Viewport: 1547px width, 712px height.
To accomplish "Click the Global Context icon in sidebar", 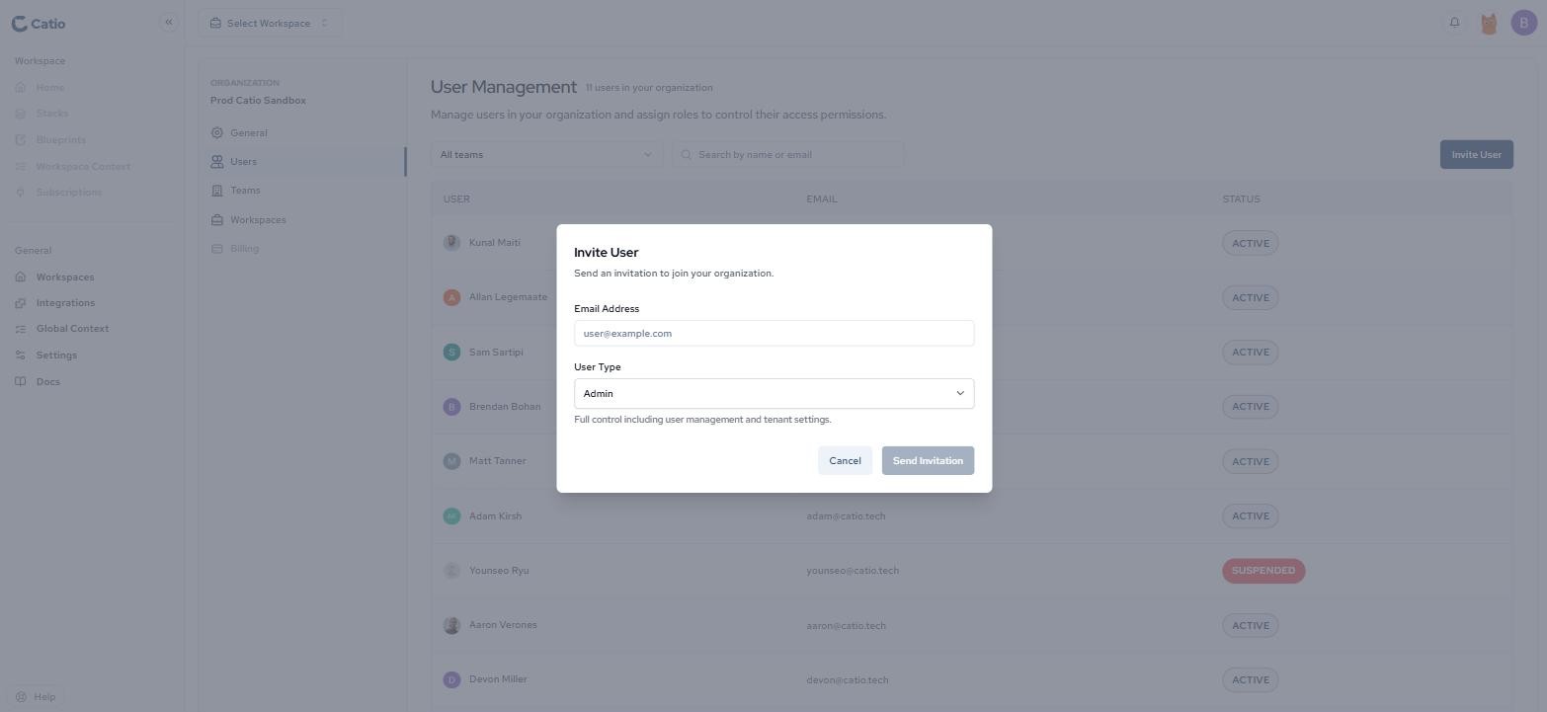I will click(x=21, y=329).
